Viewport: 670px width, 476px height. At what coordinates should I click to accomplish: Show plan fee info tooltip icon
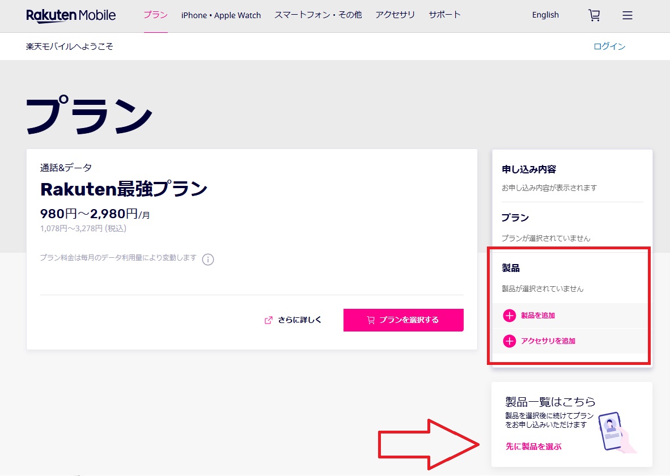[207, 260]
